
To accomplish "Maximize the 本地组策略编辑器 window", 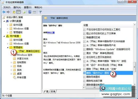I will (125, 2).
